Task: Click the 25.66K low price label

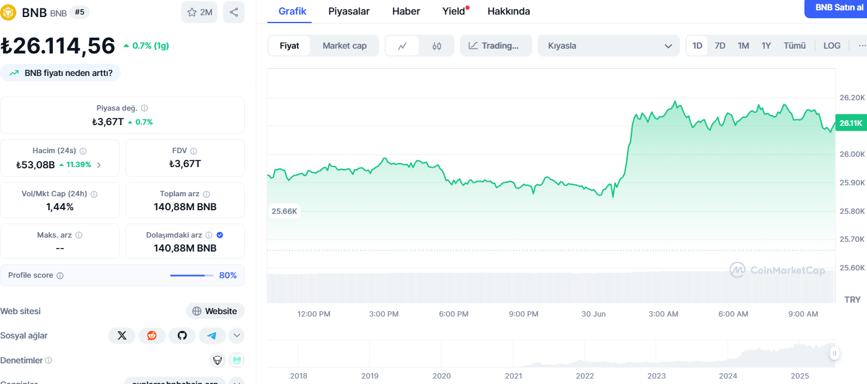Action: tap(284, 211)
